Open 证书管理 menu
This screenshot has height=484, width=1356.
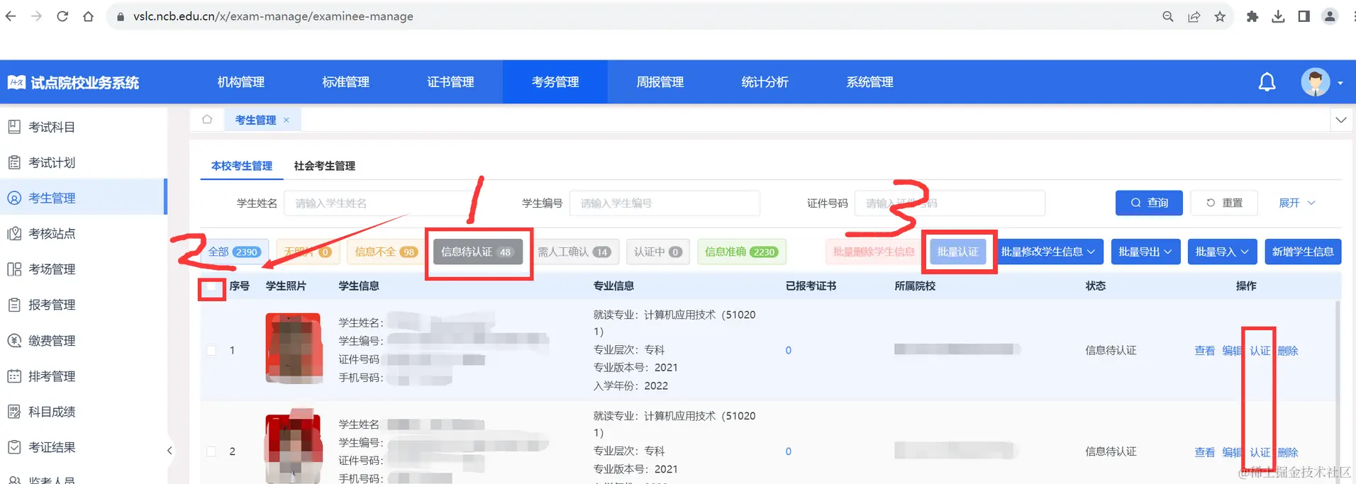coord(450,82)
